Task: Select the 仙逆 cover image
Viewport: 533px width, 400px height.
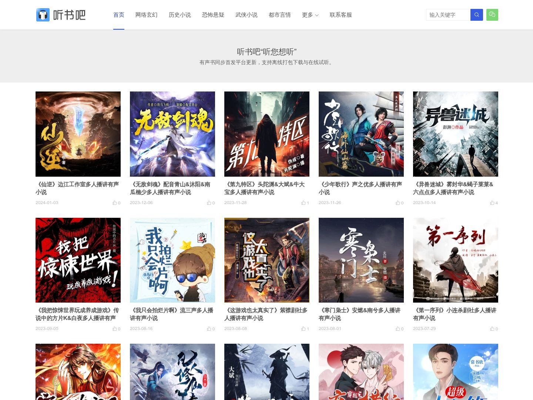Action: 78,134
